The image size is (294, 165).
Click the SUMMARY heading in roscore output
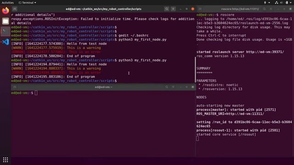click(x=204, y=68)
